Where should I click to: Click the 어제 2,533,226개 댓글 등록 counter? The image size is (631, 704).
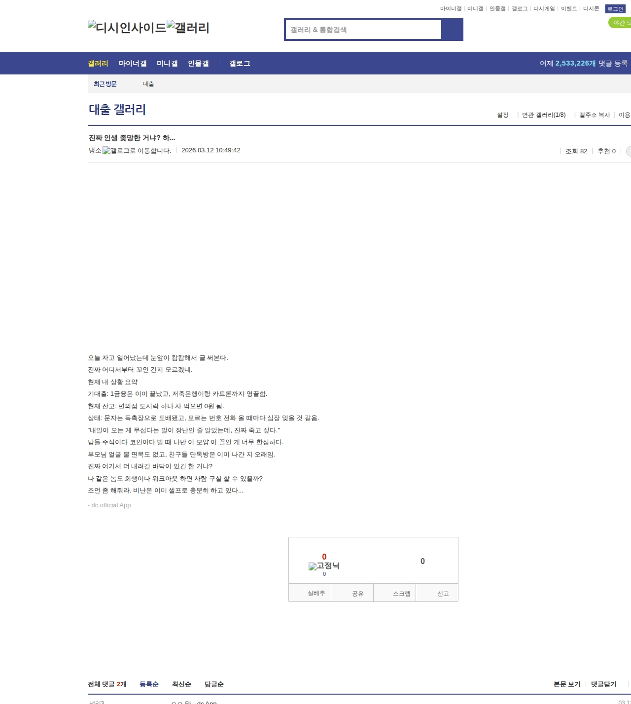tap(584, 63)
